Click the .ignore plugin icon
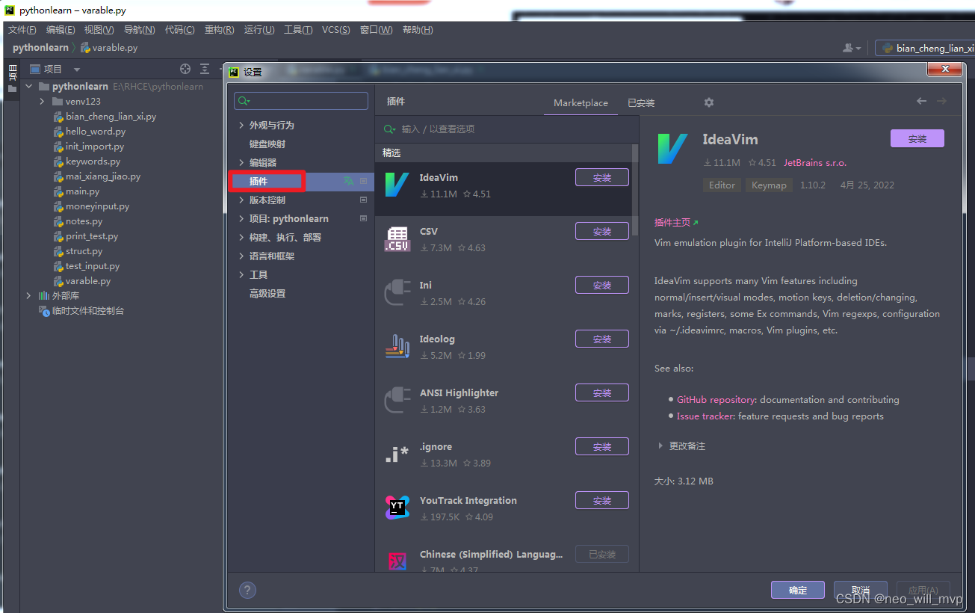975x613 pixels. tap(397, 455)
